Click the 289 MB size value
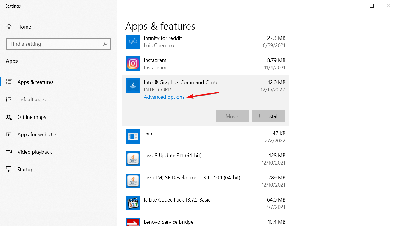Screen dimensions: 397x226 coord(277,178)
